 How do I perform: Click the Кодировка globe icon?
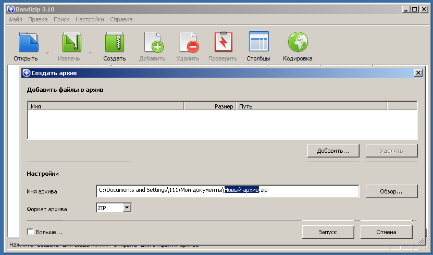298,42
